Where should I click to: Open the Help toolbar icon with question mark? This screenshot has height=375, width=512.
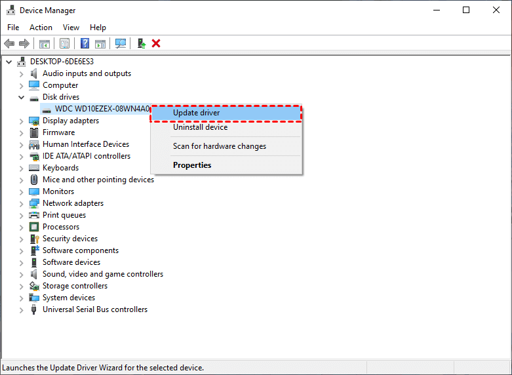point(85,43)
